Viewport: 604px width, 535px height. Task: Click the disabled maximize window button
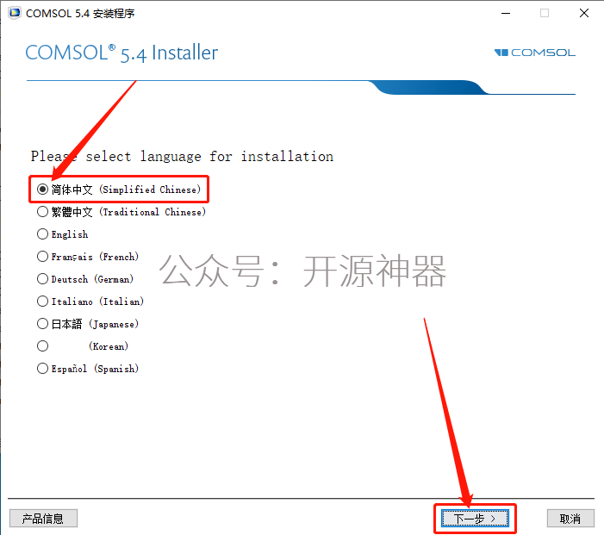[x=545, y=13]
